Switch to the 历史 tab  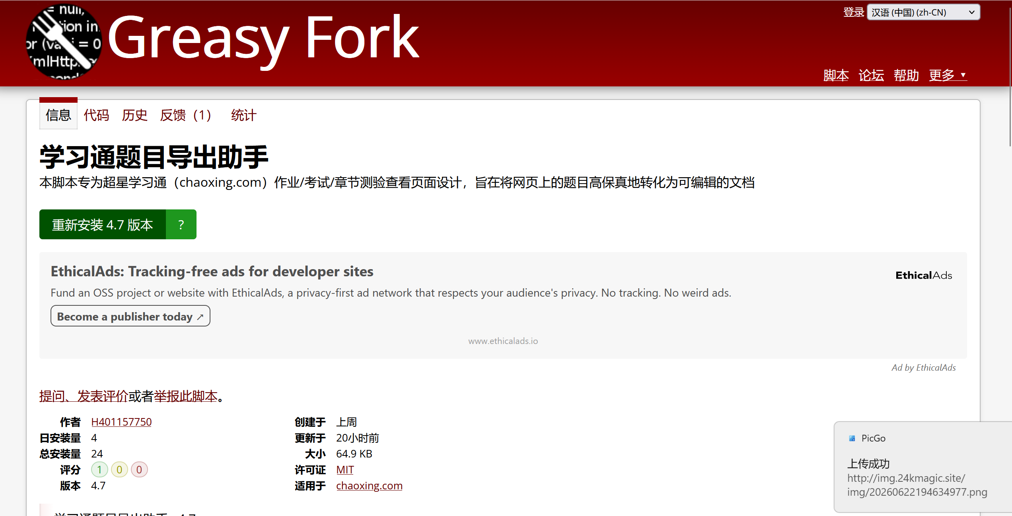pos(134,115)
